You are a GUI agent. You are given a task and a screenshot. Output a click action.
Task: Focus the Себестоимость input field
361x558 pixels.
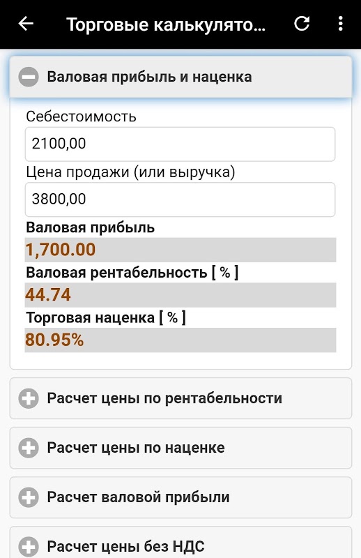pyautogui.click(x=180, y=144)
